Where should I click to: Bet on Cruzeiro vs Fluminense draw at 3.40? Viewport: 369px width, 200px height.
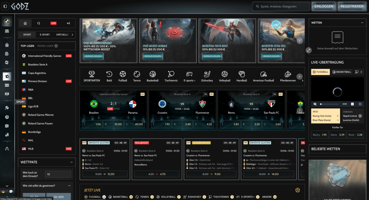(x=182, y=124)
